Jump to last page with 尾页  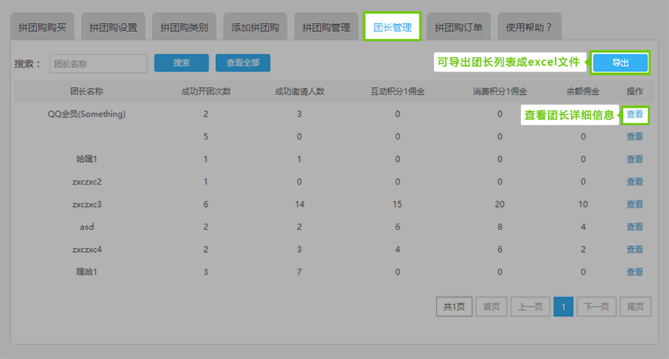tap(635, 307)
